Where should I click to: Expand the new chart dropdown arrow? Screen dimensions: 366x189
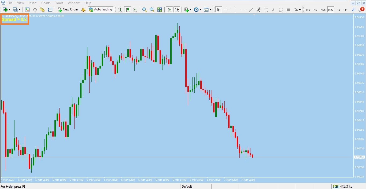point(9,10)
